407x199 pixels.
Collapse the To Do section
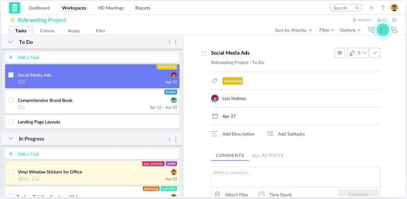coord(11,42)
